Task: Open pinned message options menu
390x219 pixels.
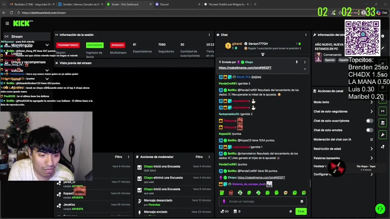Action: point(305,62)
